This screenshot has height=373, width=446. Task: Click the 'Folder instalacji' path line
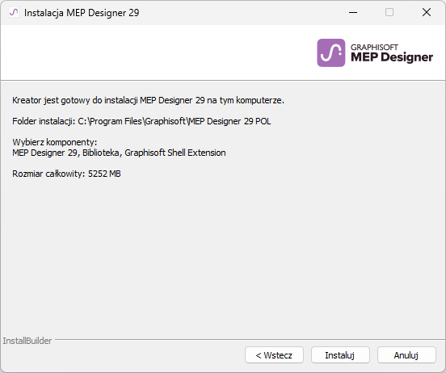pyautogui.click(x=141, y=121)
